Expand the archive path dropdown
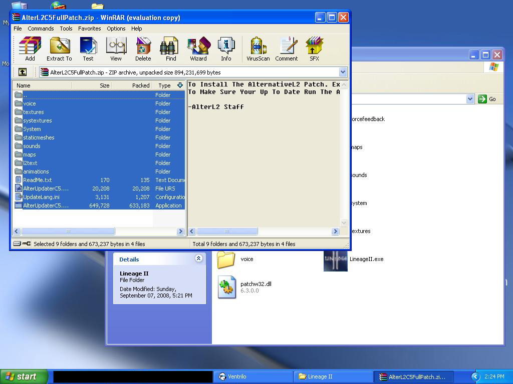Viewport: 513px width, 384px height. click(x=343, y=72)
